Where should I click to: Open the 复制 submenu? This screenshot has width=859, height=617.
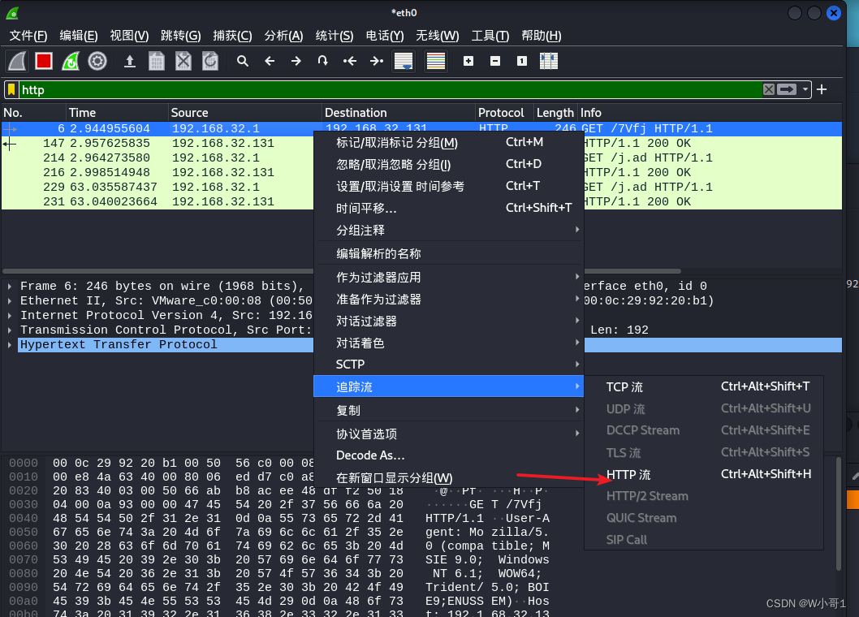pos(448,411)
